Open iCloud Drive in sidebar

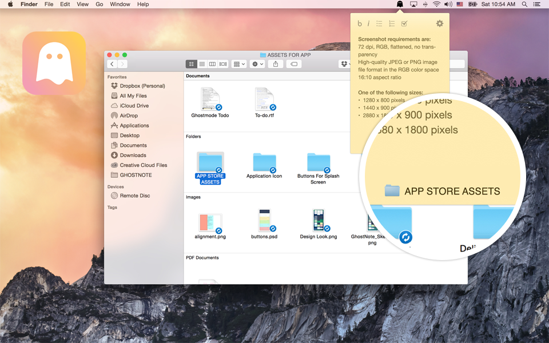click(x=134, y=106)
